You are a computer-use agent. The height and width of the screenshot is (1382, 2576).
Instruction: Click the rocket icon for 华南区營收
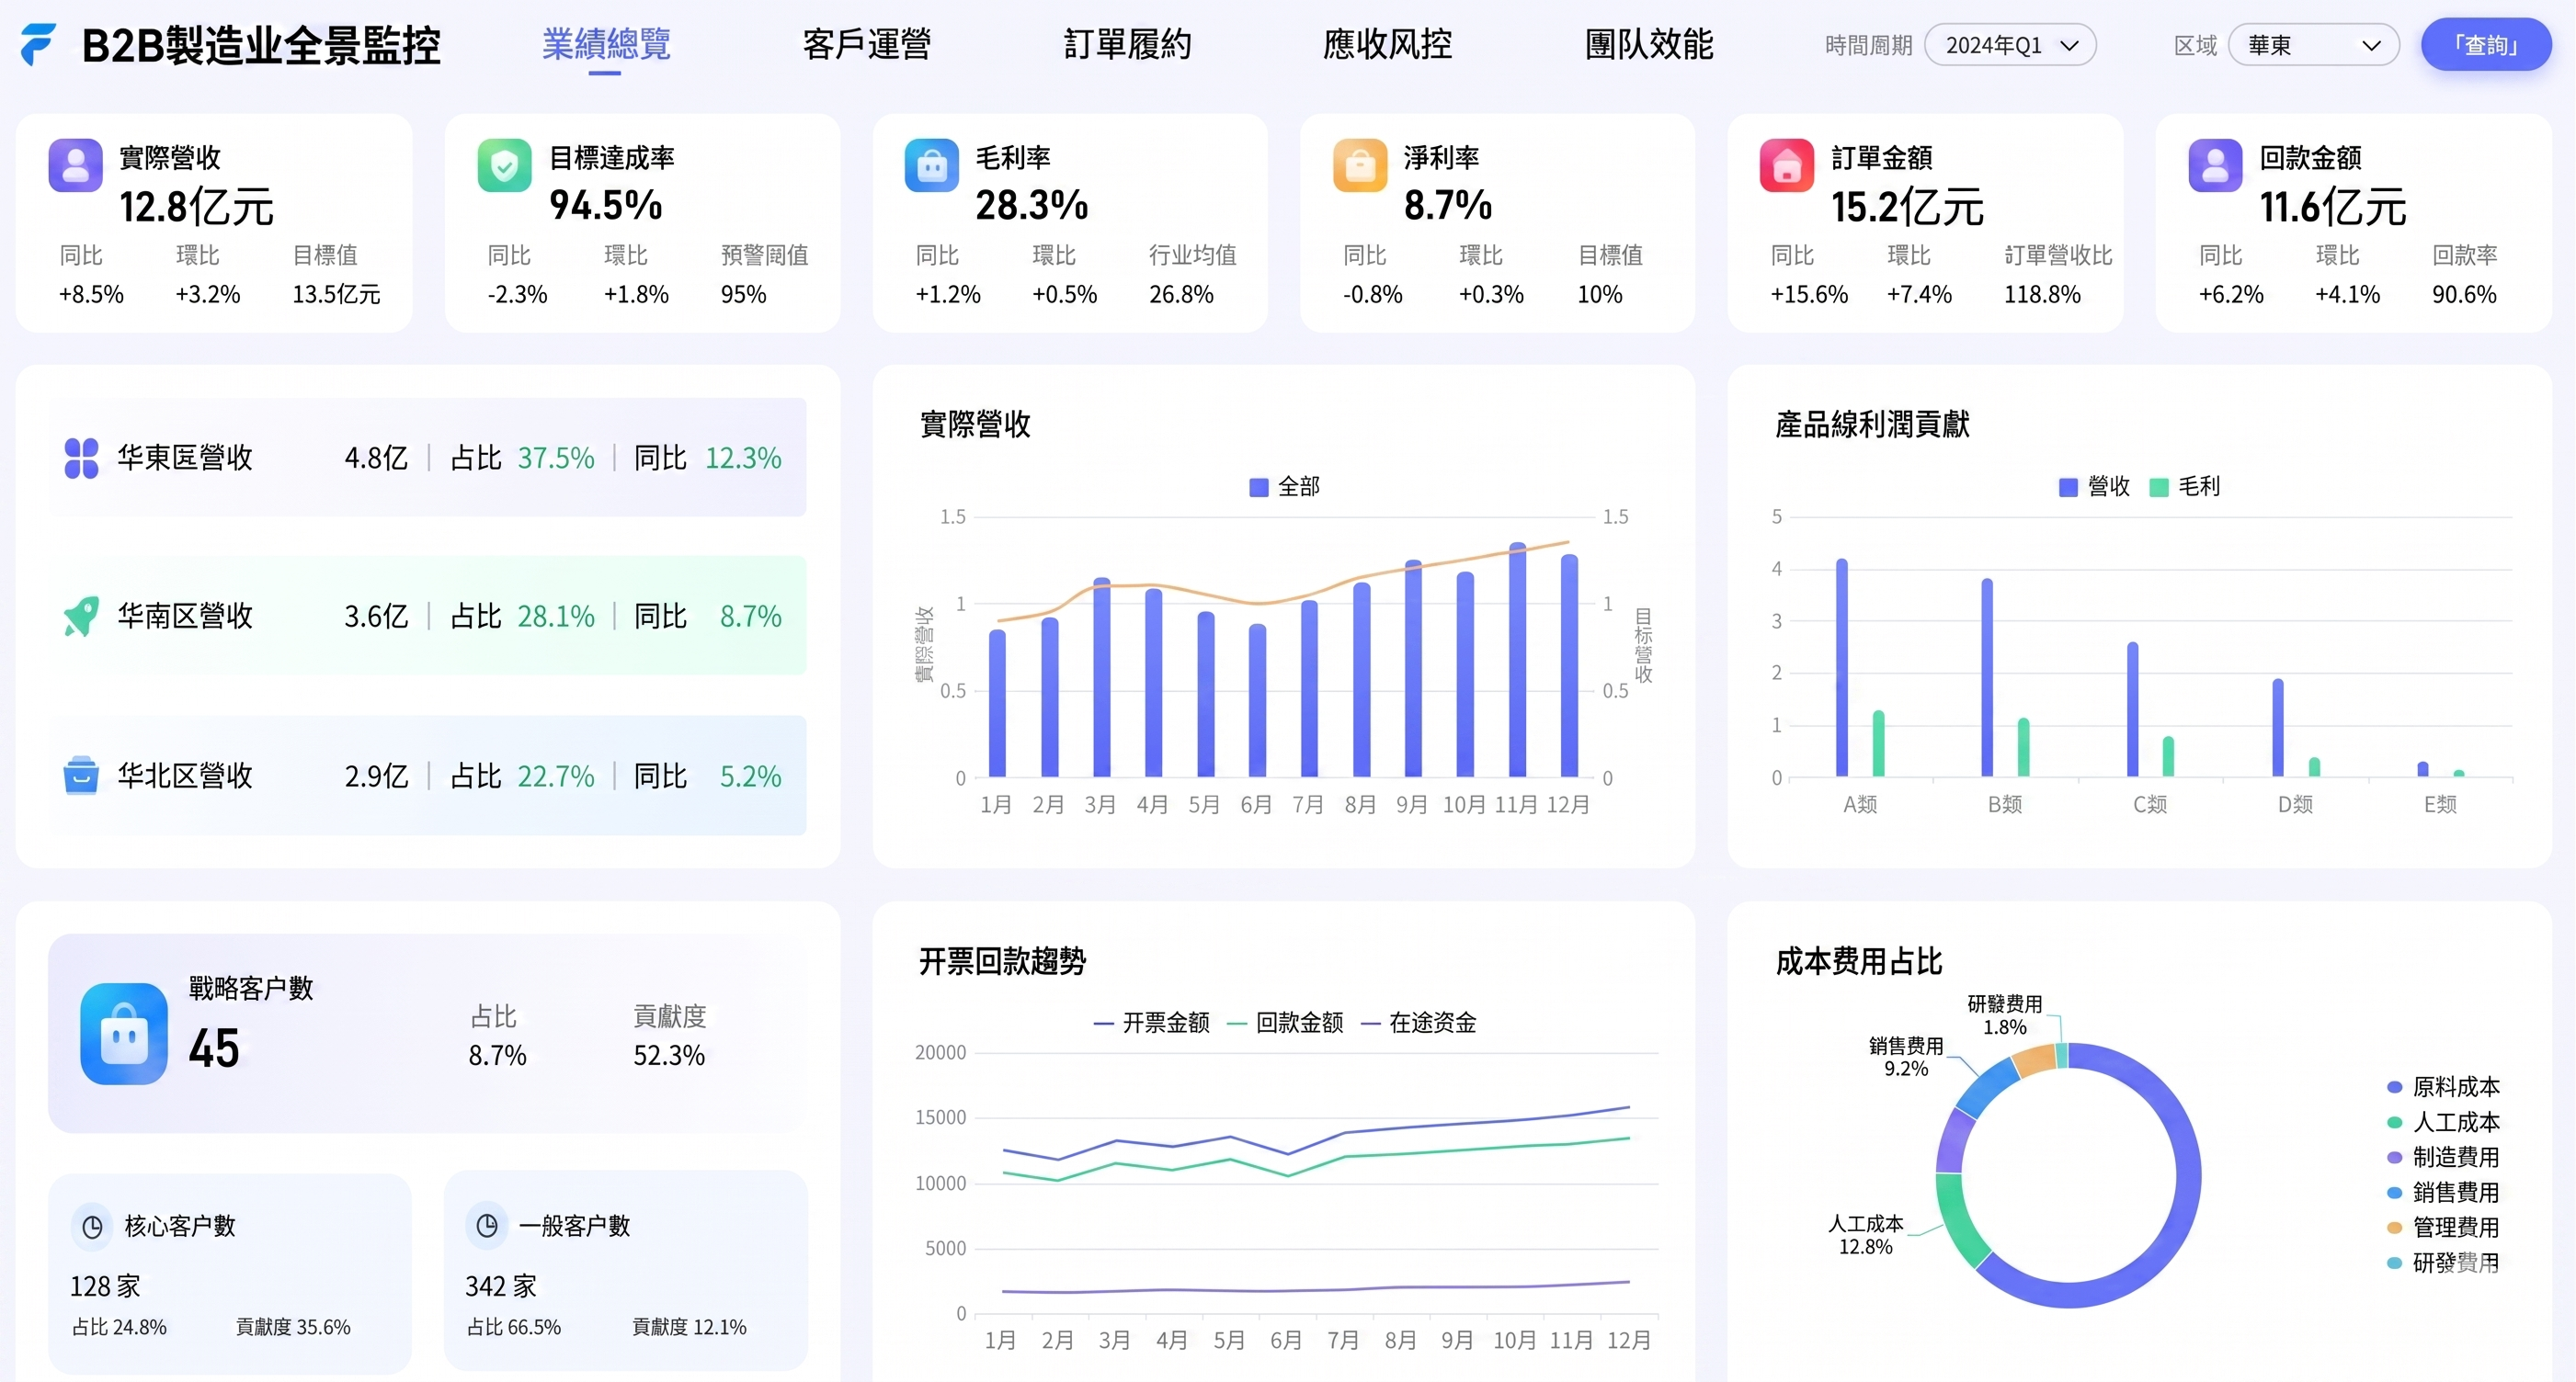(x=81, y=617)
